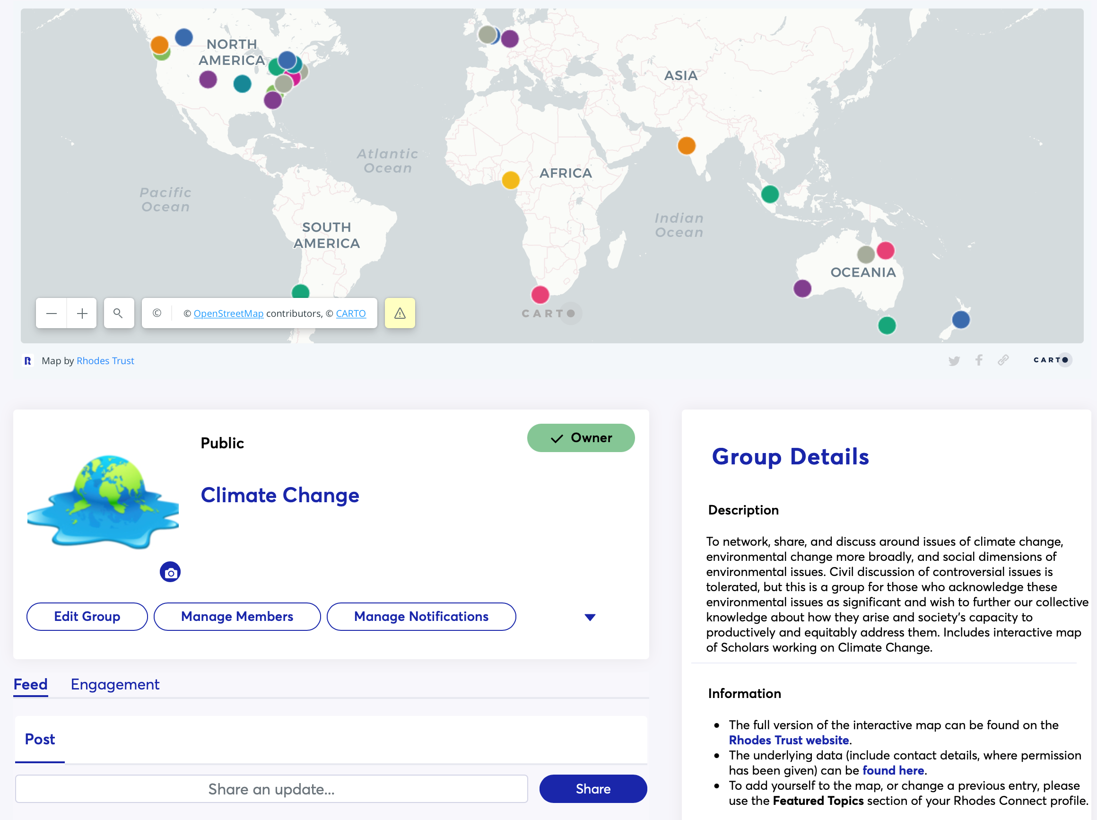Image resolution: width=1097 pixels, height=820 pixels.
Task: Click the Rhodes Trust R logo
Action: point(28,361)
